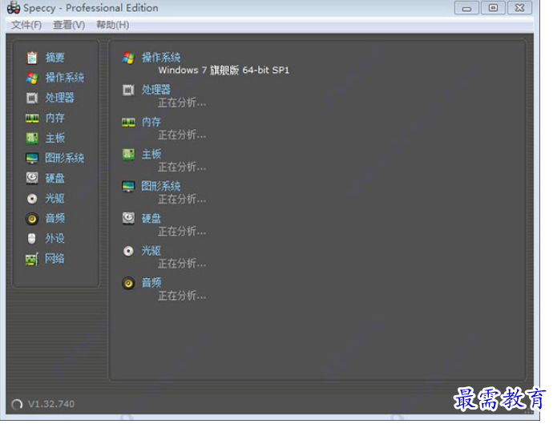Screen dimensions: 553x424
Task: Open 图形系统 heading link in summary
Action: coord(161,186)
